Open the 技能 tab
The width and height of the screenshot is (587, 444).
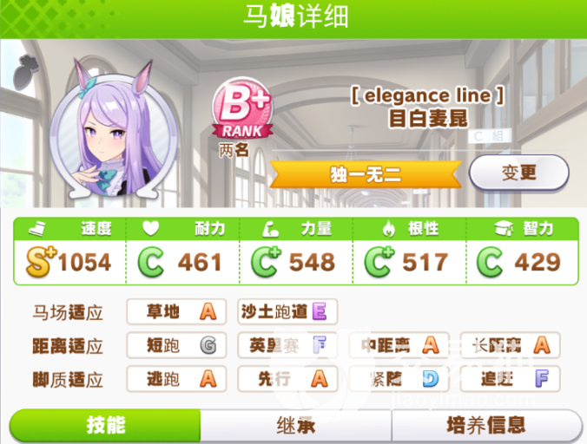click(x=105, y=426)
